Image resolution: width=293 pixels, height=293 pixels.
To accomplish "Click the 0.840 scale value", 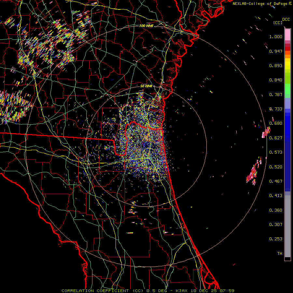I will (276, 80).
